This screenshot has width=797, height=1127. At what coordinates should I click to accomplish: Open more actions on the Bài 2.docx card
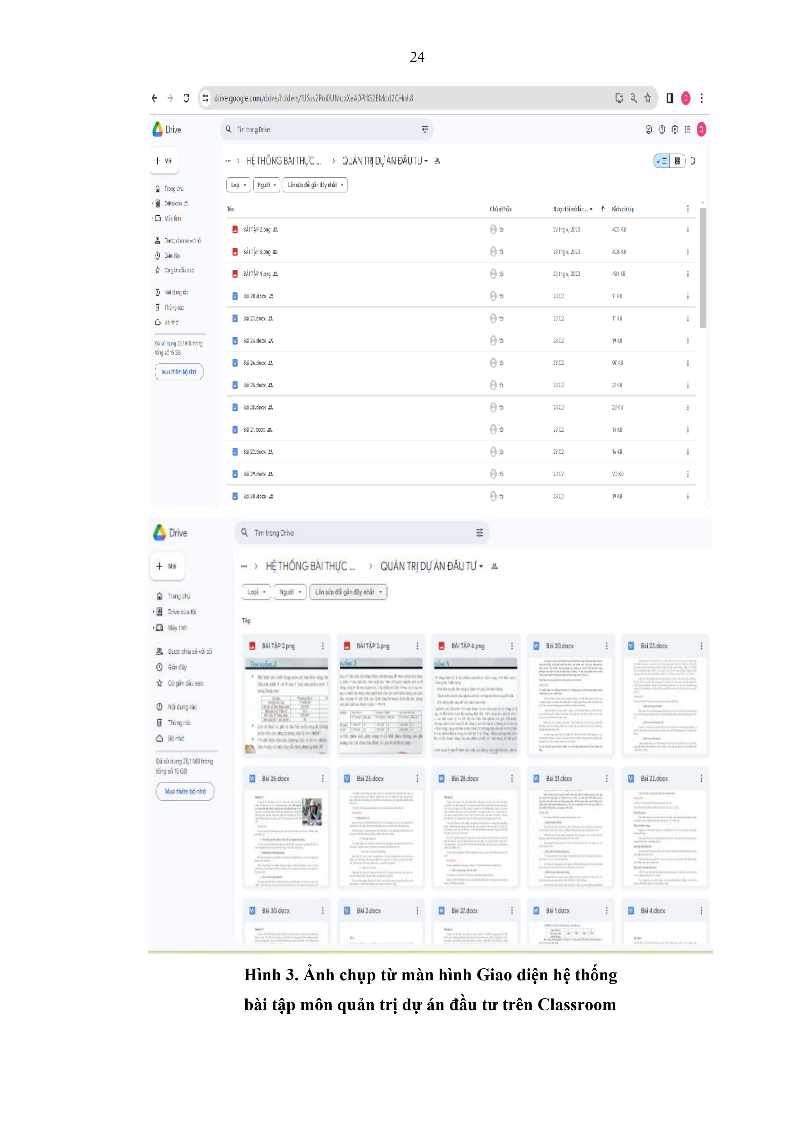coord(417,910)
